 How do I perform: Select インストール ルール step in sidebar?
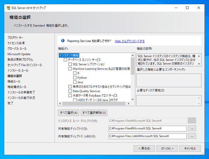coord(18,70)
